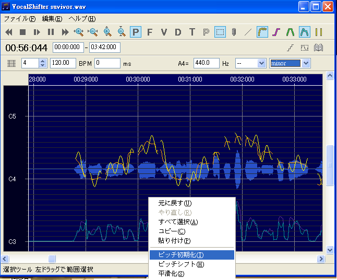Zoom in vertically with magnifier icon
This screenshot has width=337, height=280.
pos(107,32)
